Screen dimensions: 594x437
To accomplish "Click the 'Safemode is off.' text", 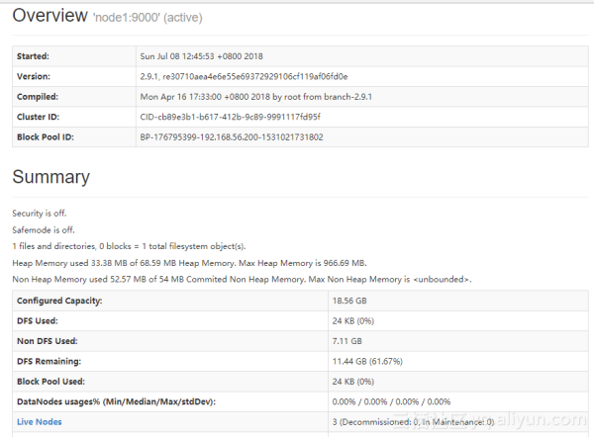I will [x=44, y=230].
